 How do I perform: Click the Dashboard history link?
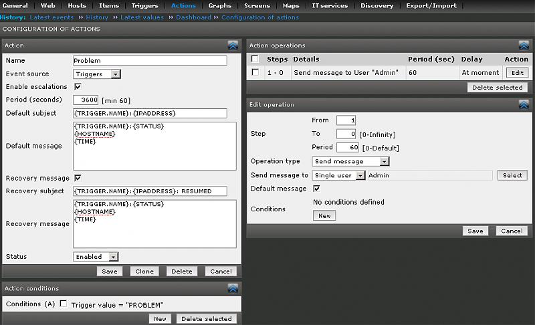tap(193, 17)
